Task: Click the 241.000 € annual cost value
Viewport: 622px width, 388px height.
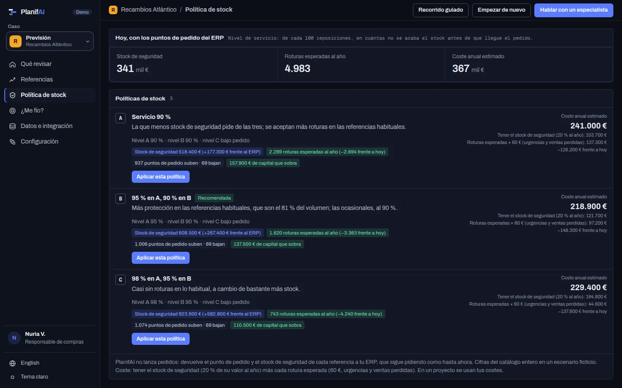Action: point(588,126)
